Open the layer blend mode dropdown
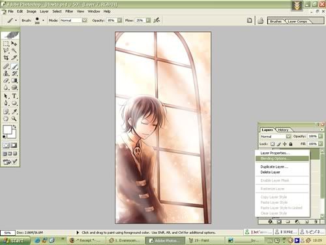The height and width of the screenshot is (245, 326). [288, 137]
